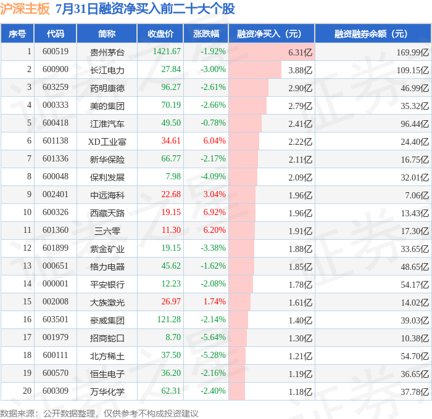
Task: Select the 紫金矿业 stock name
Action: pyautogui.click(x=107, y=248)
